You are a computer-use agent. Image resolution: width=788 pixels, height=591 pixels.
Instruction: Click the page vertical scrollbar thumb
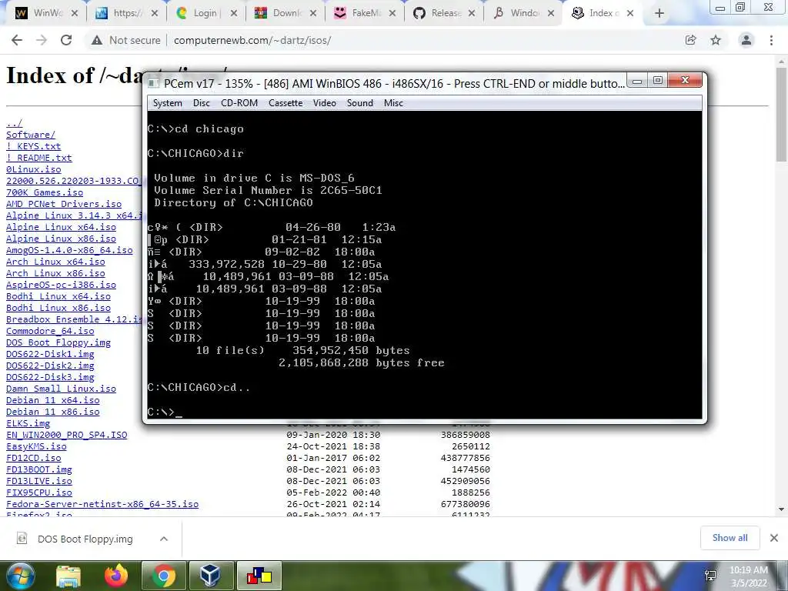click(781, 115)
